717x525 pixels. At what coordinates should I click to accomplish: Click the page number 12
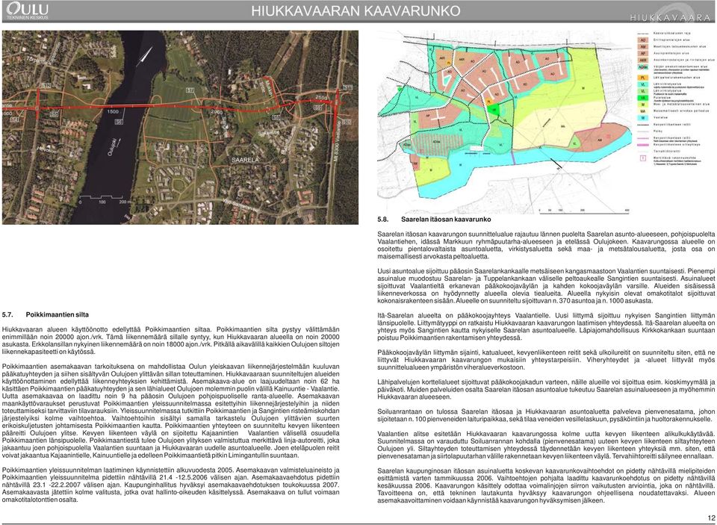(711, 518)
